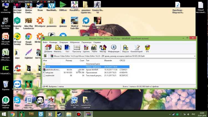Open Этот компьютер desktop icon
This screenshot has height=117, width=208.
(6, 8)
